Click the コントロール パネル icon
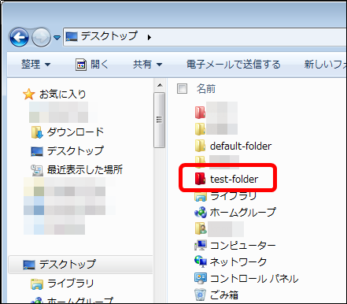 [201, 278]
